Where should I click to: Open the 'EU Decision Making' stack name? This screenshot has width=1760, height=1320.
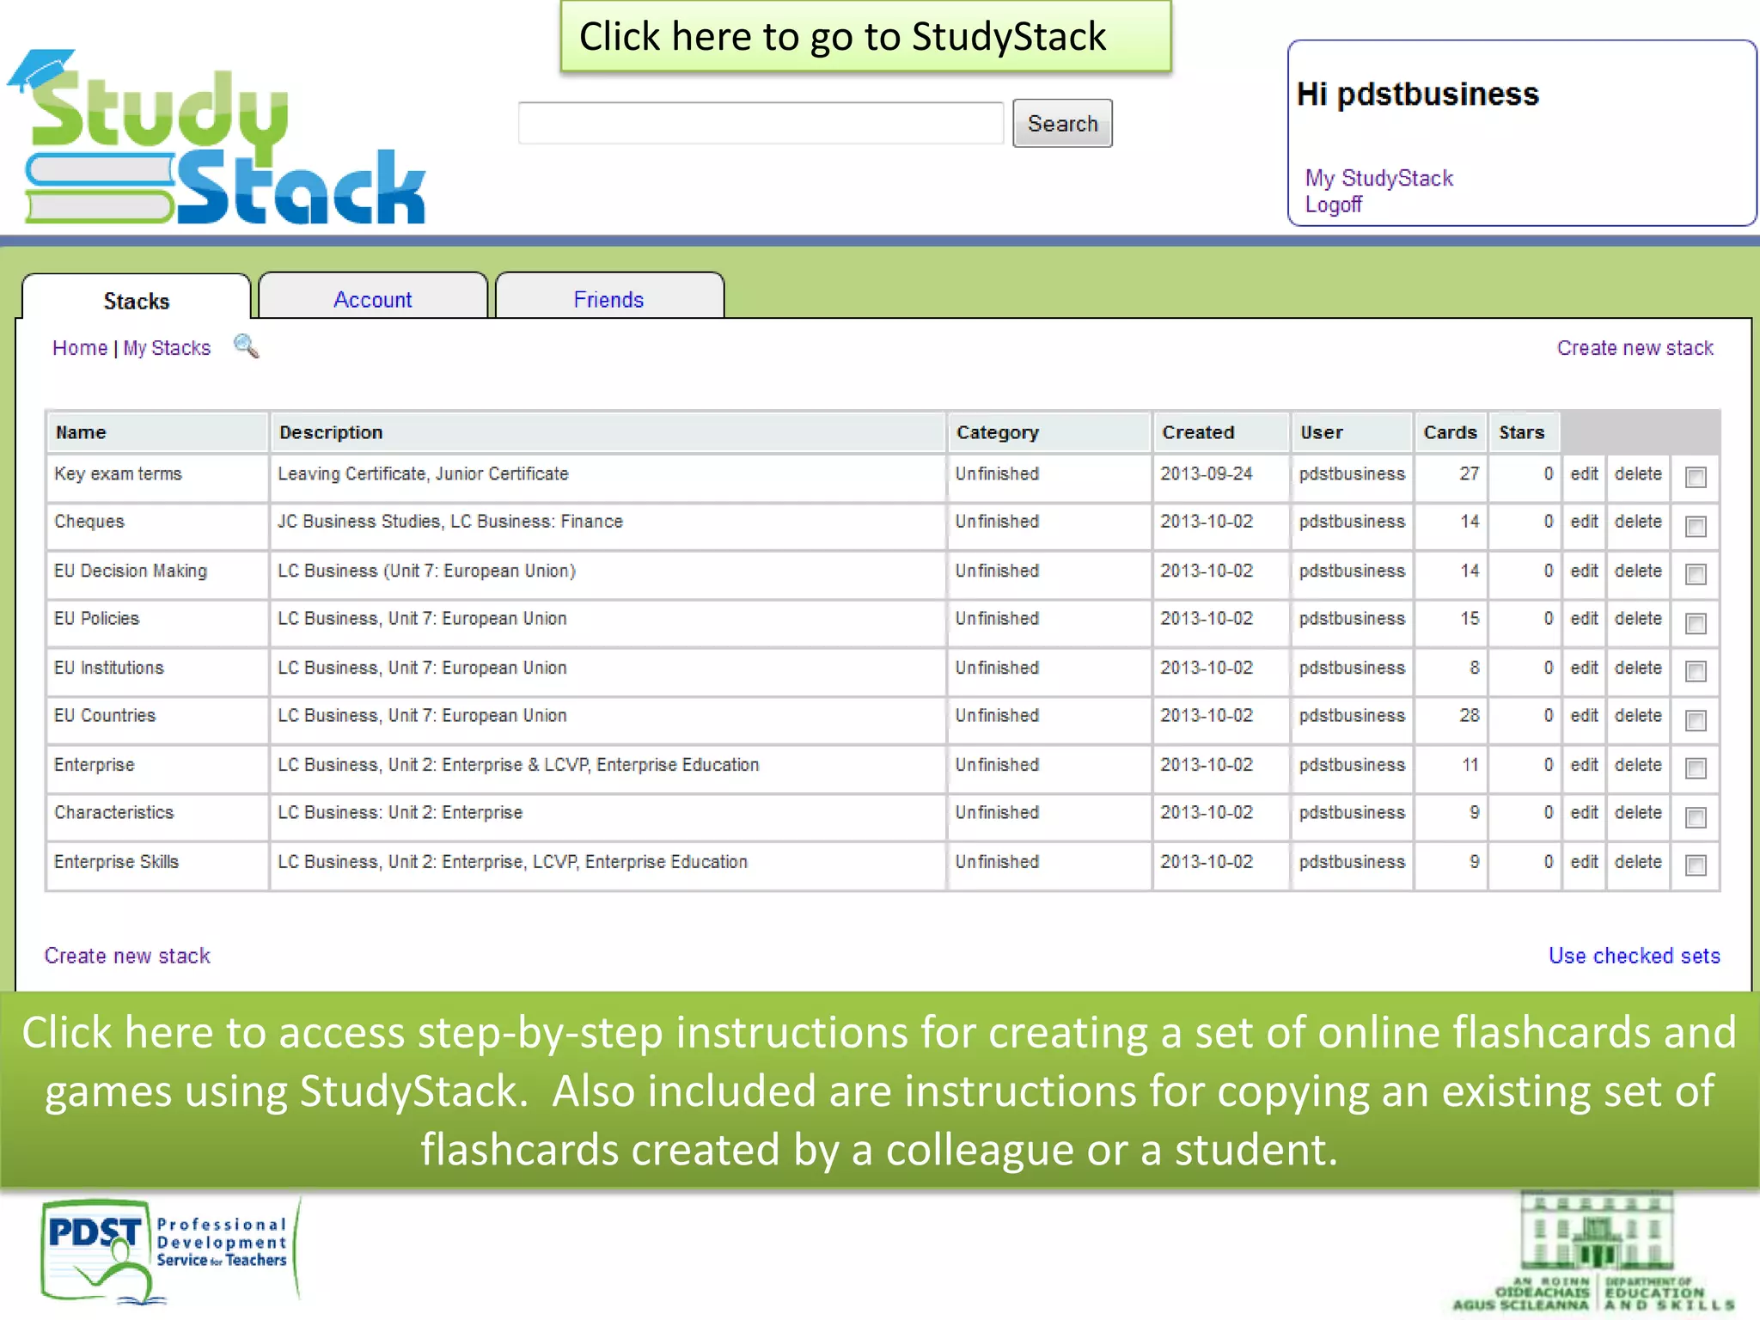pyautogui.click(x=130, y=571)
